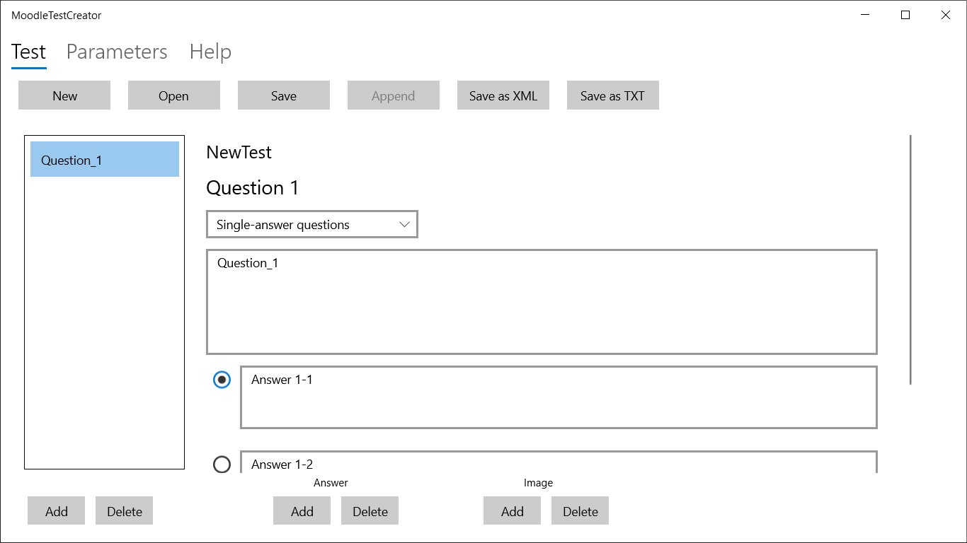
Task: Click the vertical scrollbar on the right
Action: pyautogui.click(x=910, y=259)
